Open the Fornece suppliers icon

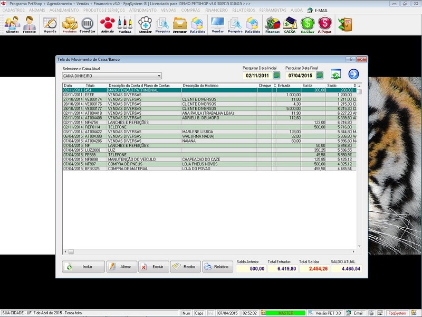pyautogui.click(x=30, y=24)
